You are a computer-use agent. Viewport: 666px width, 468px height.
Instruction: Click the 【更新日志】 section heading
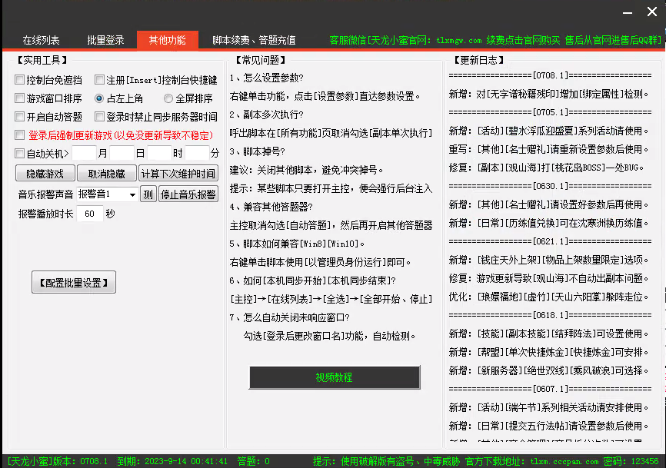click(x=479, y=60)
